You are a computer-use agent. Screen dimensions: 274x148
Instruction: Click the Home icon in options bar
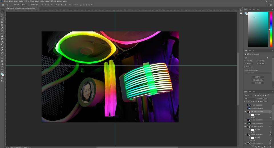pos(3,5)
